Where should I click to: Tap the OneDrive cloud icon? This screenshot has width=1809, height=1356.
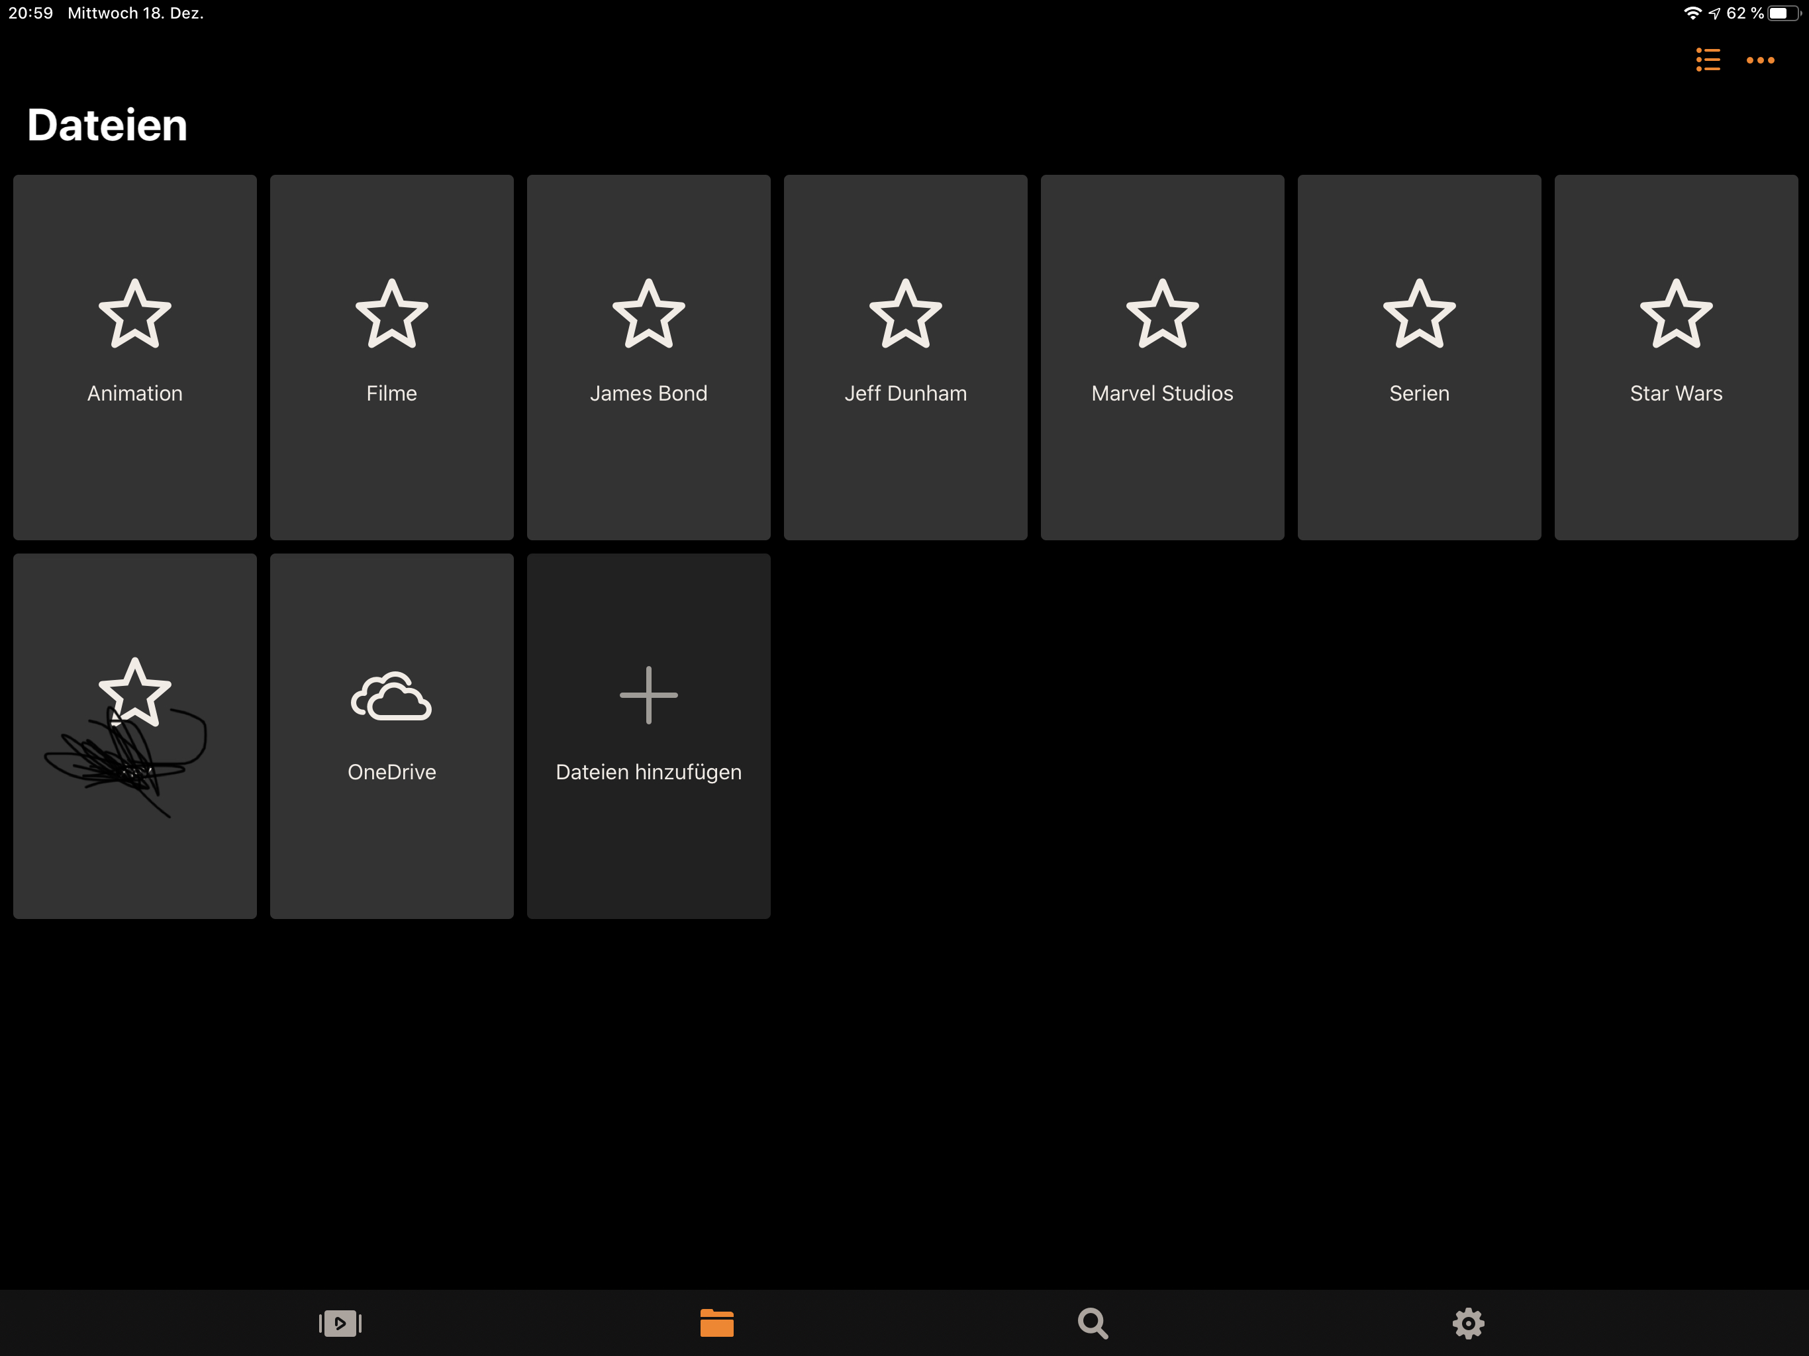[392, 697]
